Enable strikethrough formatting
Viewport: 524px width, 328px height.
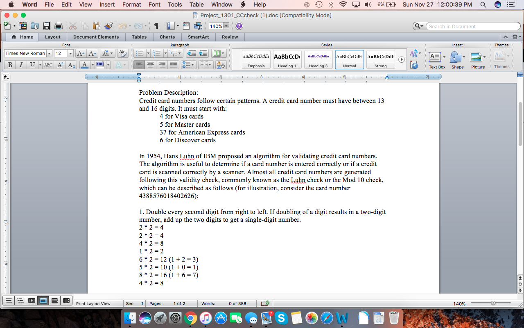coord(48,65)
